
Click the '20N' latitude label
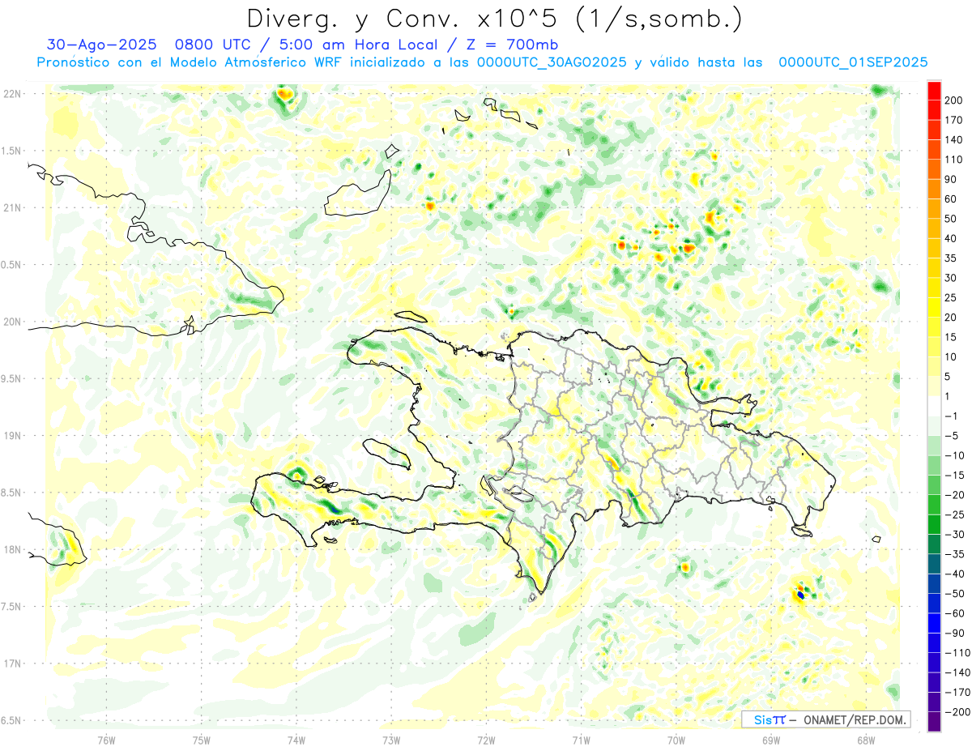point(12,322)
